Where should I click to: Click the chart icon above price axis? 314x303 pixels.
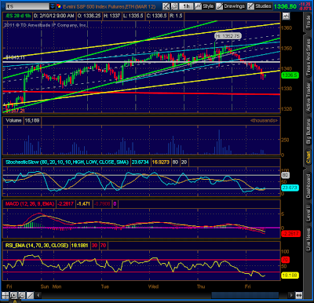click(286, 16)
